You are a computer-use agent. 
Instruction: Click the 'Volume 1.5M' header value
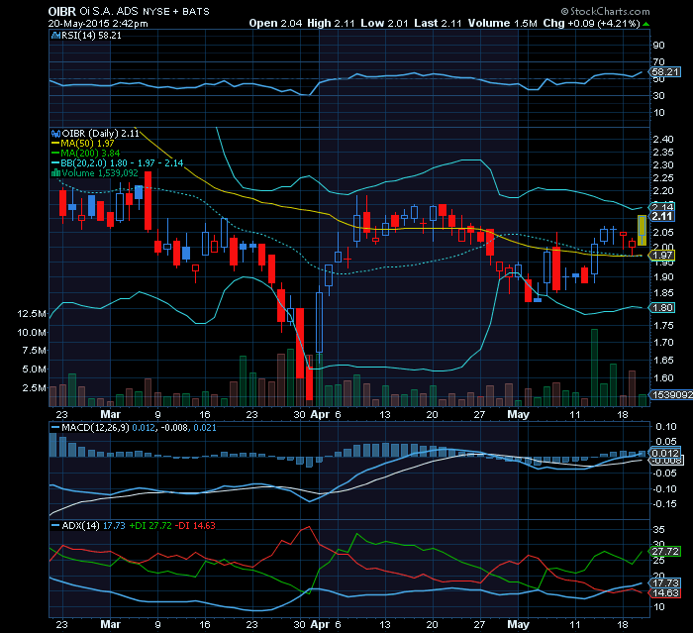(x=503, y=23)
